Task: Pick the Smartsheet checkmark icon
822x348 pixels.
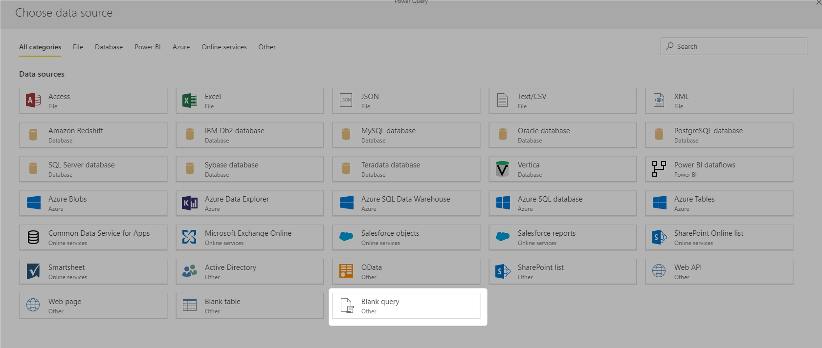Action: [x=33, y=271]
